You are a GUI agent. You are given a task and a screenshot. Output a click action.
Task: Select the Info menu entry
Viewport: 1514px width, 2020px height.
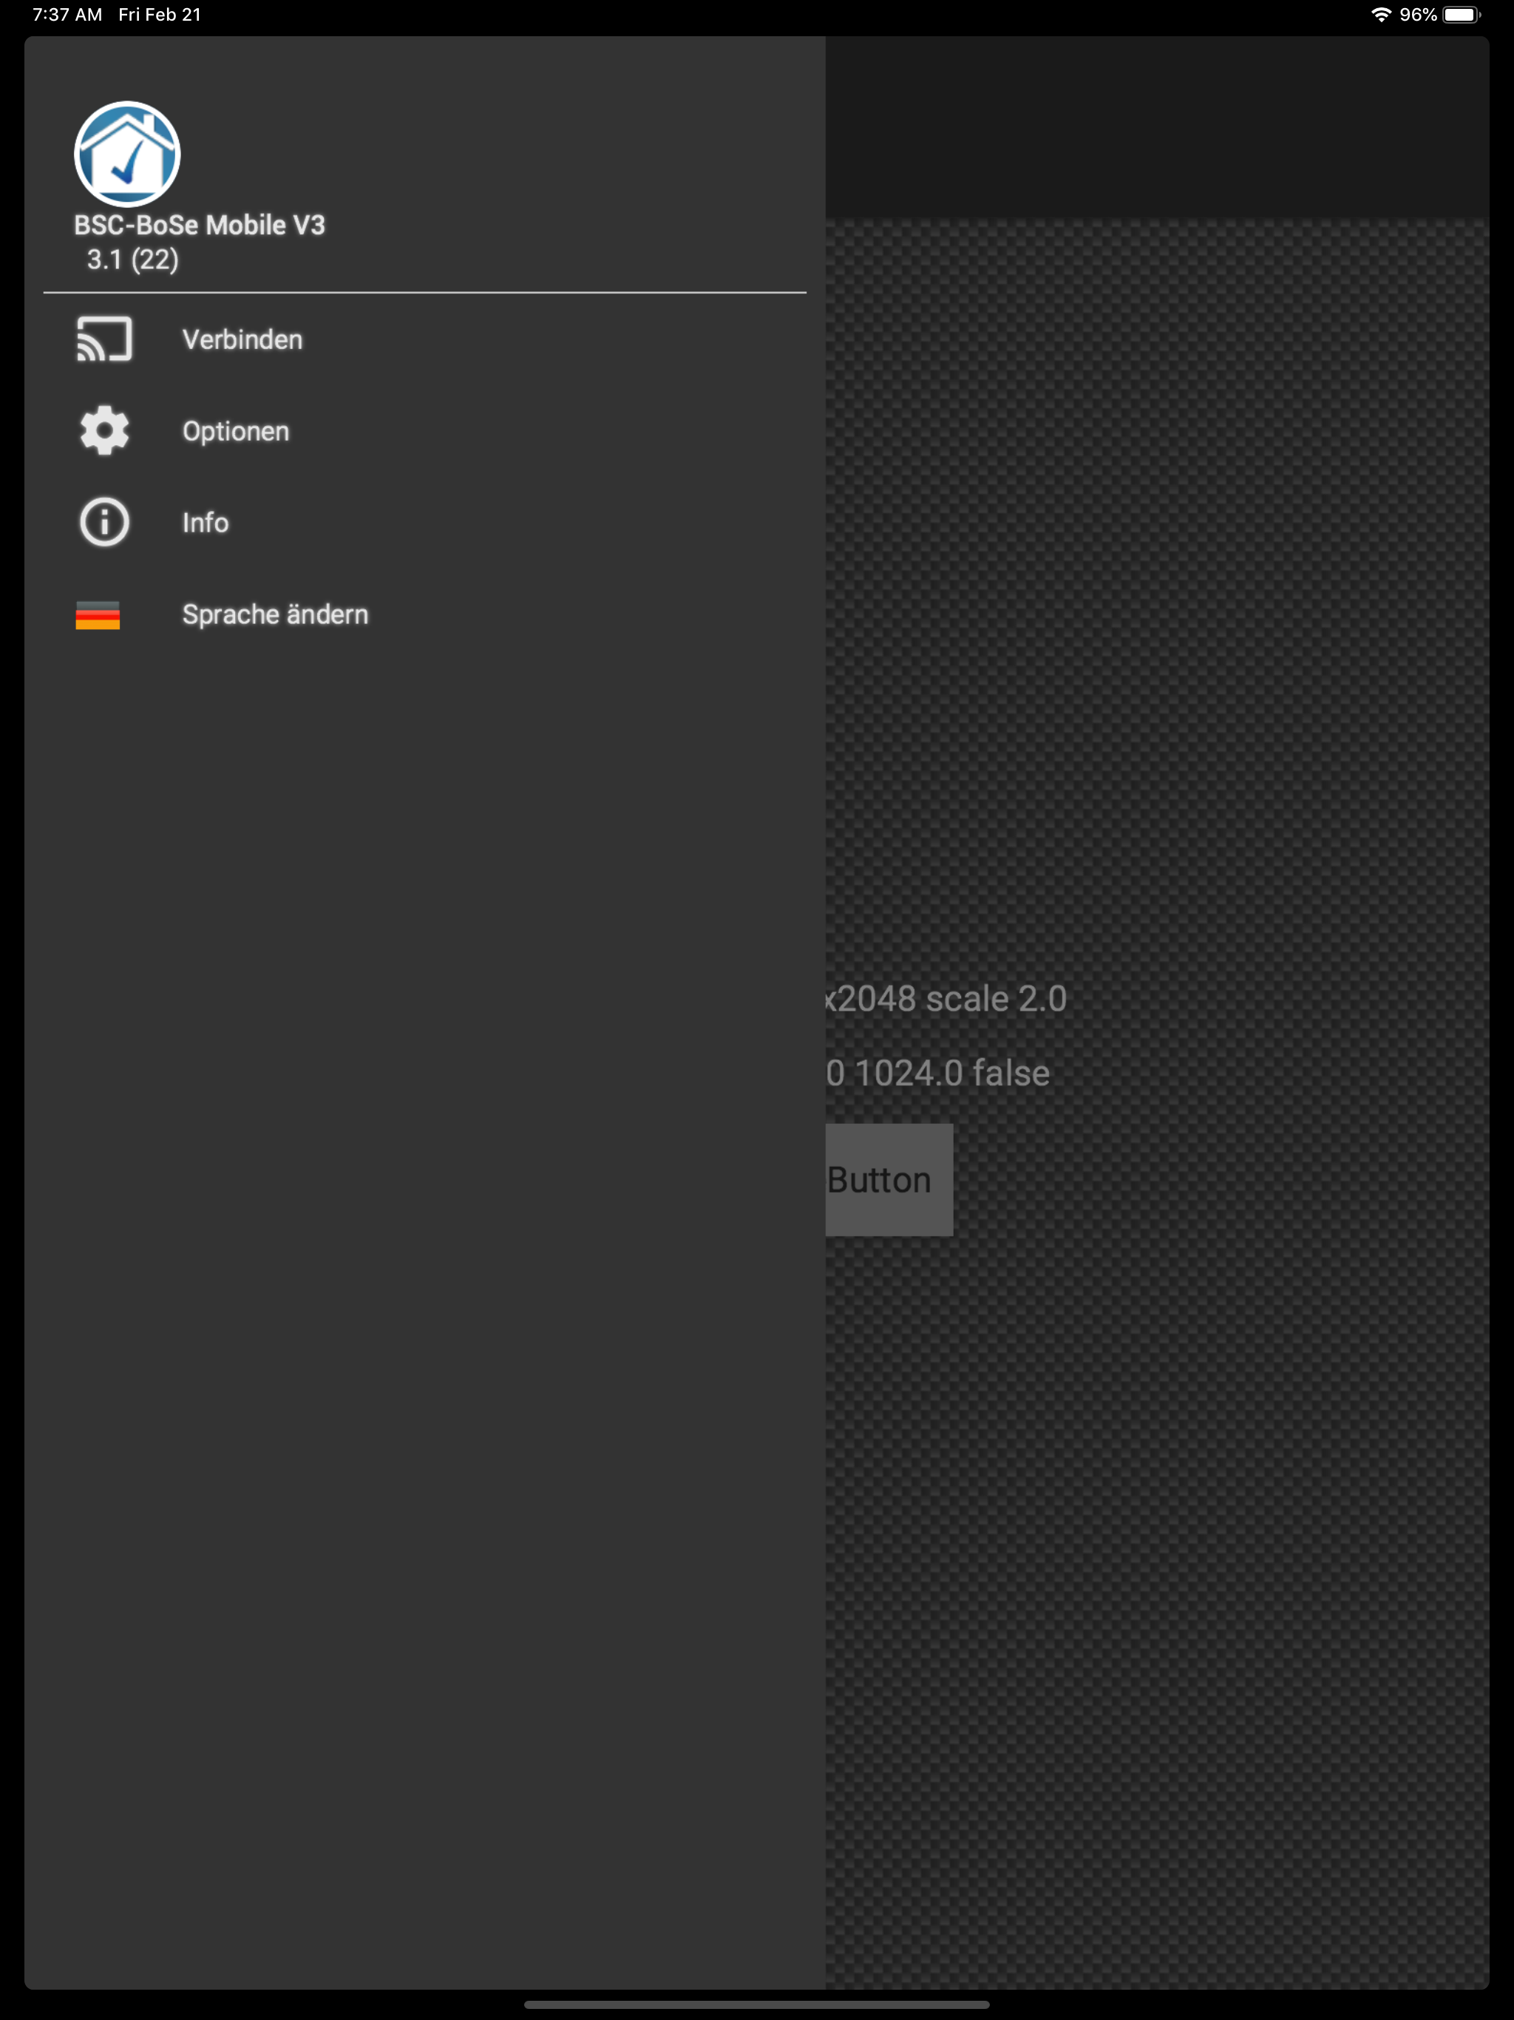[424, 522]
